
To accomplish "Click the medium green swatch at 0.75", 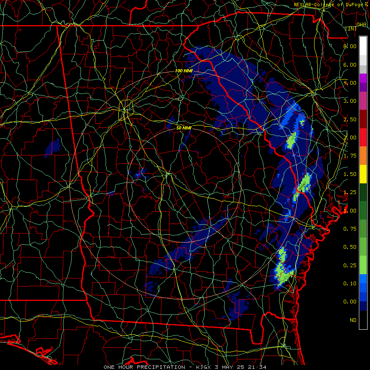I will [x=363, y=229].
